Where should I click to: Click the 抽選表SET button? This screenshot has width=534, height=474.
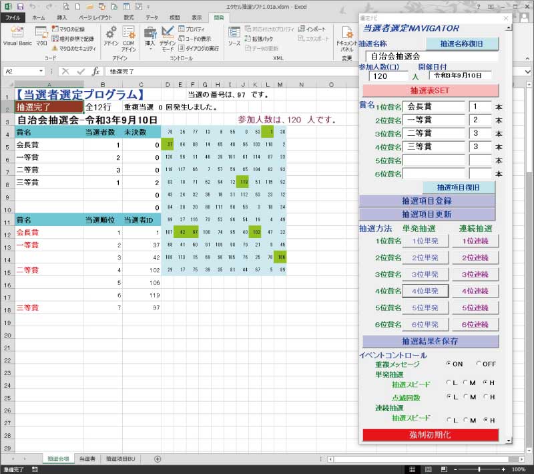coord(430,90)
